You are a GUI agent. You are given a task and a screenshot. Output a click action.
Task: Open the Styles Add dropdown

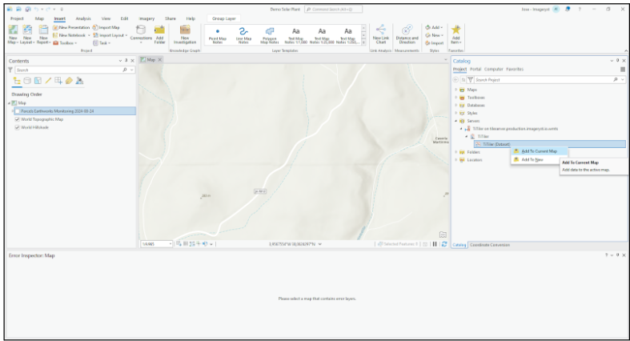434,27
